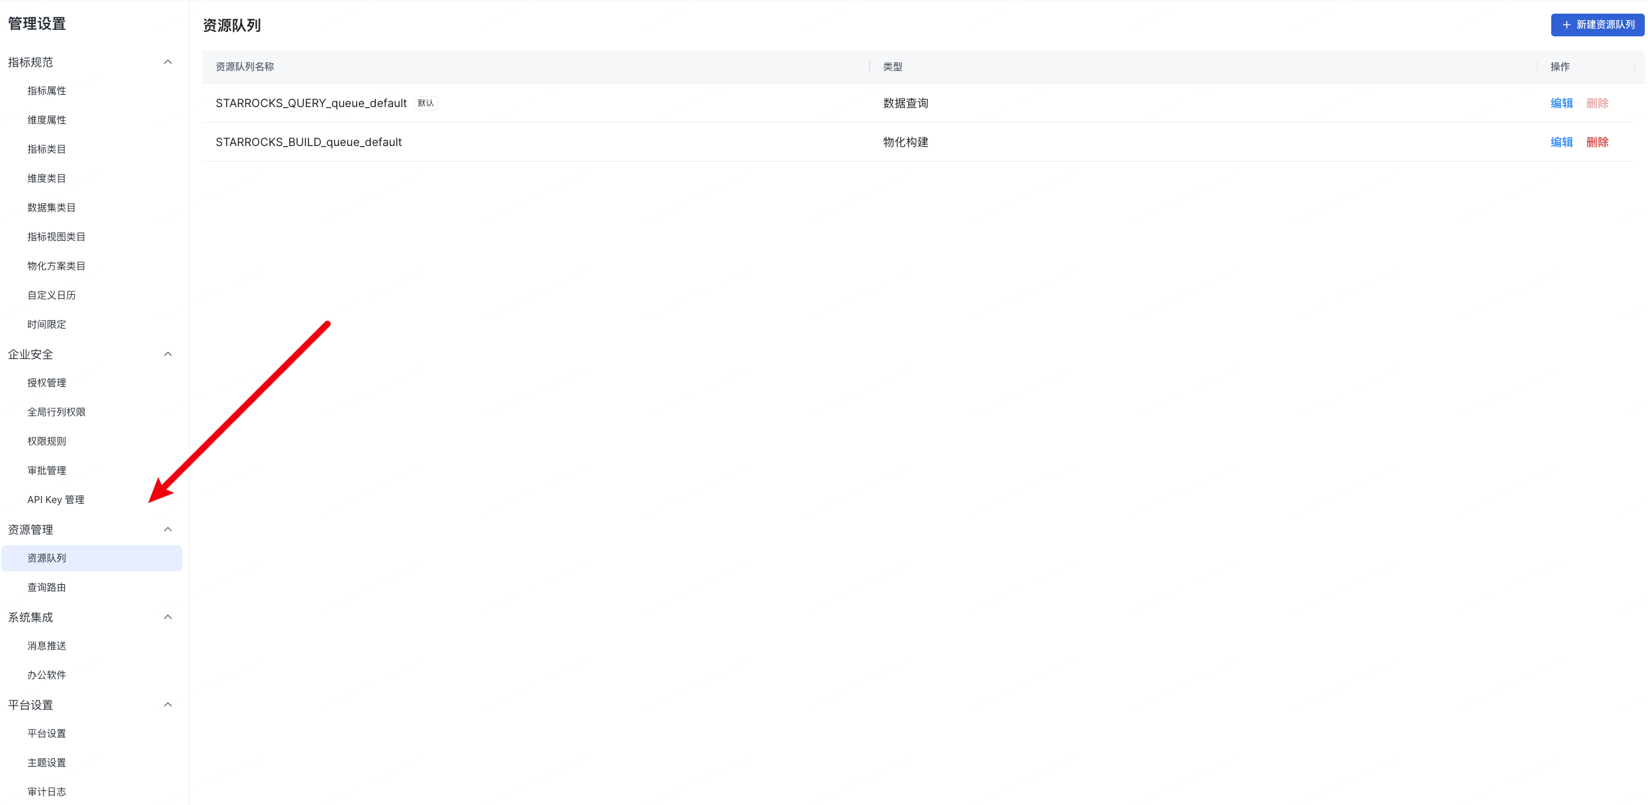This screenshot has width=1648, height=805.
Task: Collapse the 资源管理 section chevron
Action: tap(168, 530)
